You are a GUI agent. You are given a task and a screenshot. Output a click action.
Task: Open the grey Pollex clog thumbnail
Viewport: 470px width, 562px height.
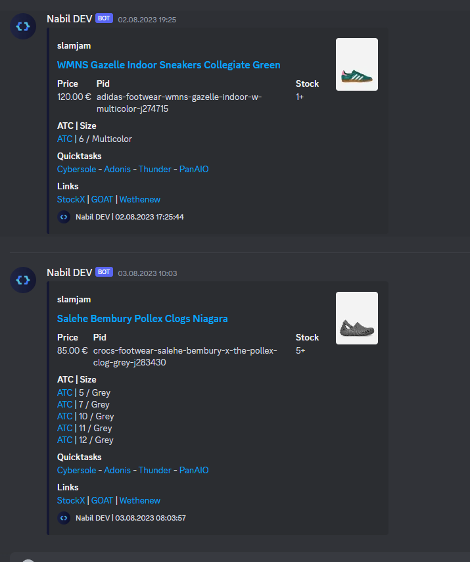pos(357,318)
